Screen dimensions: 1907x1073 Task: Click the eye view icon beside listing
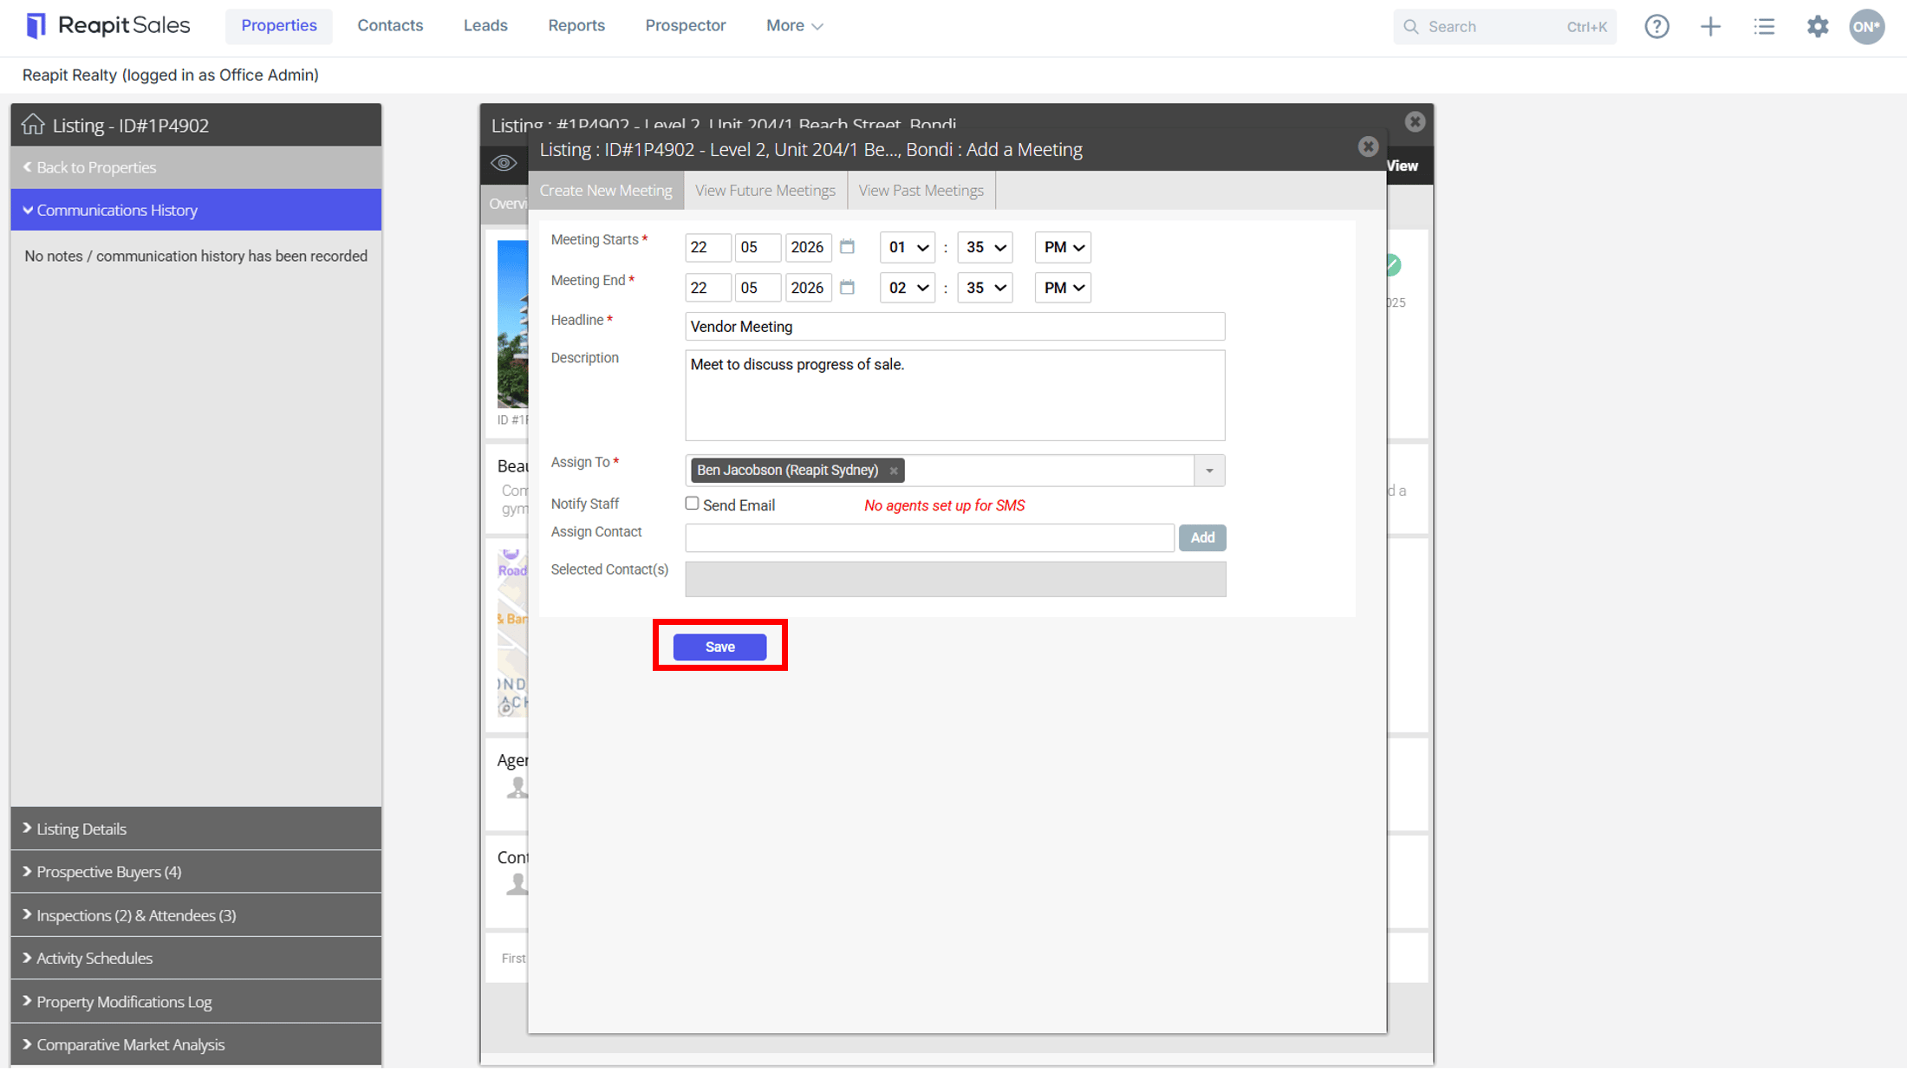[504, 163]
